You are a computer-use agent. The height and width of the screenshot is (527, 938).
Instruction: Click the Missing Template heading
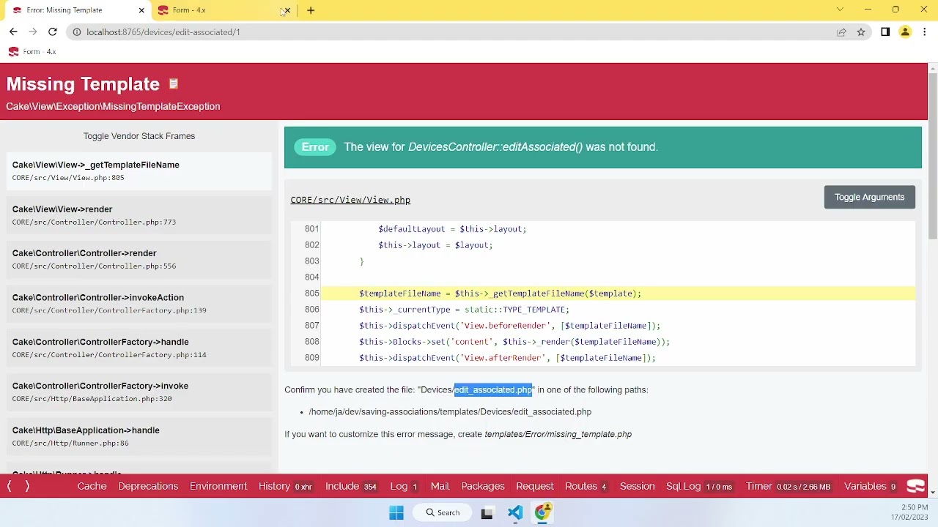(83, 84)
